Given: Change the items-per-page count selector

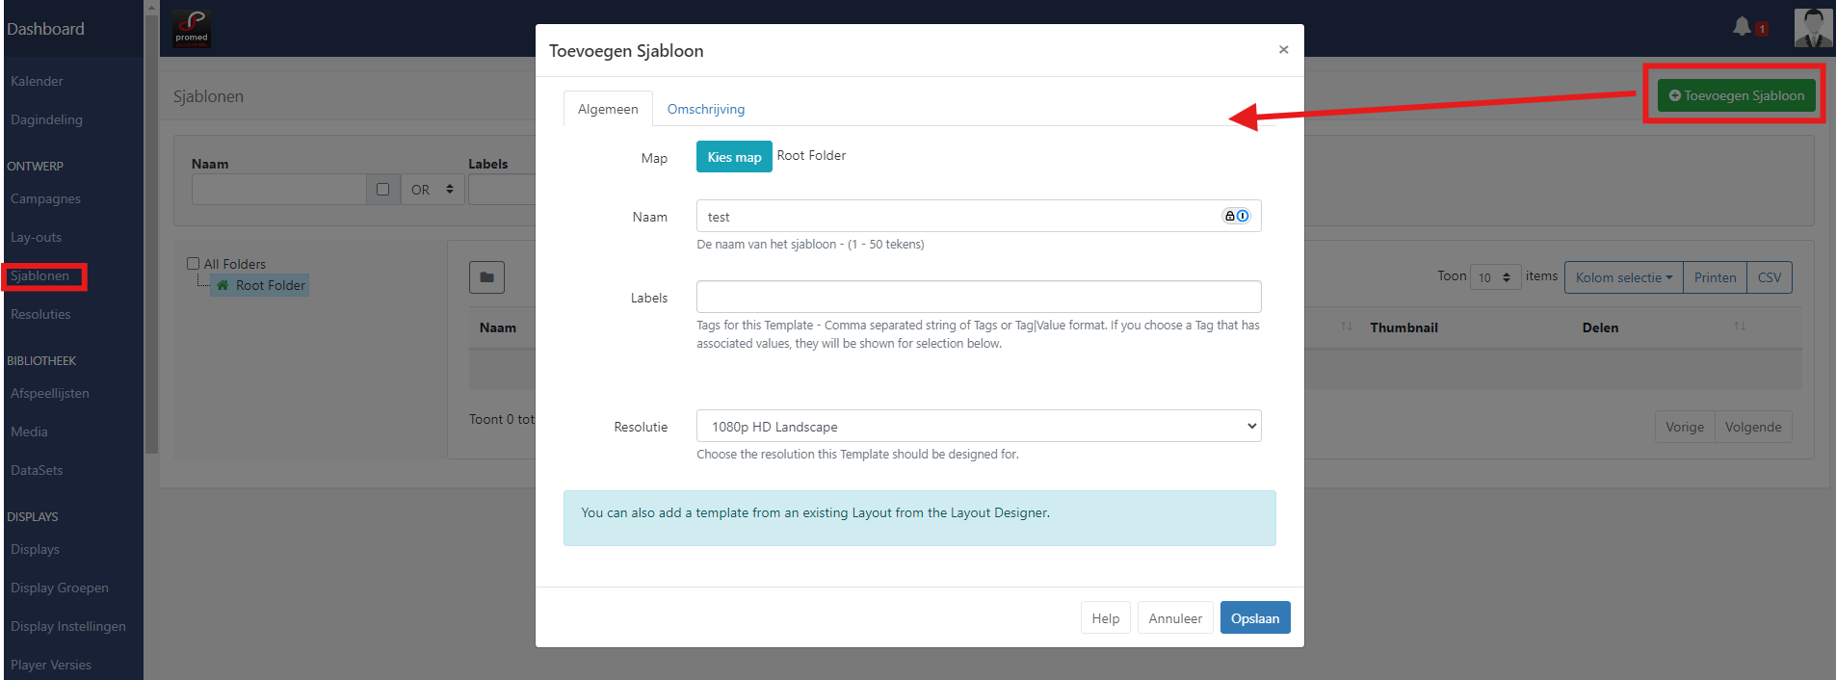Looking at the screenshot, I should click(x=1495, y=277).
